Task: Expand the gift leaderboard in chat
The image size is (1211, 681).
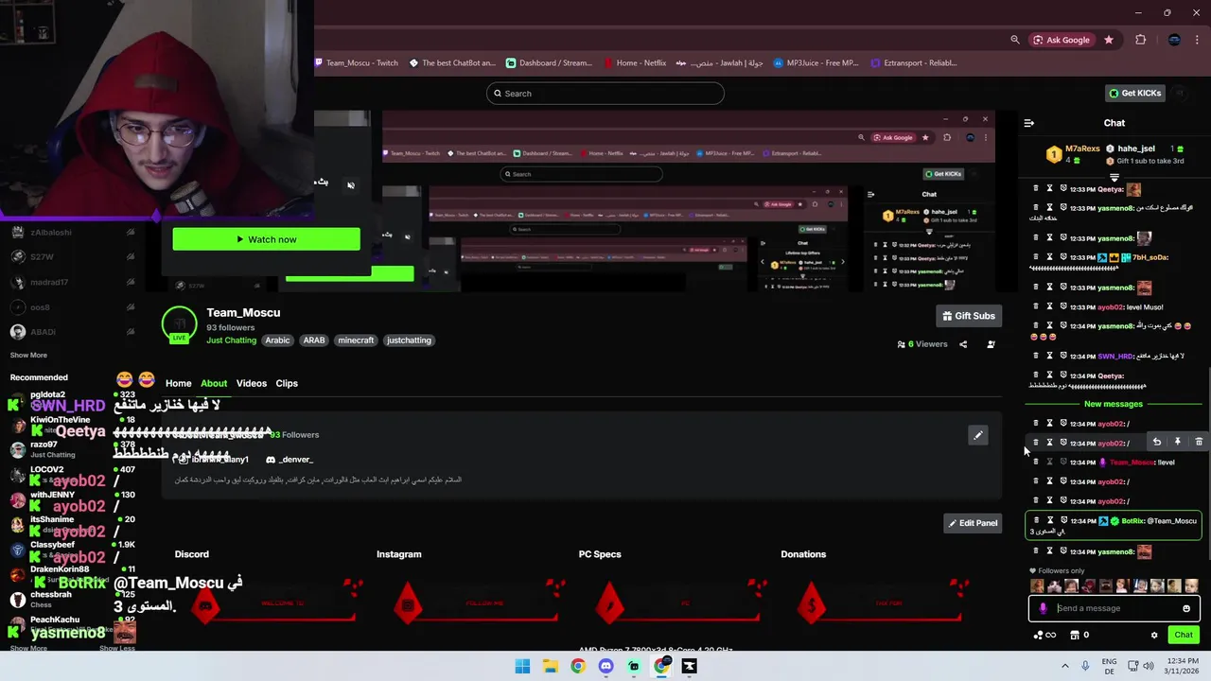Action: (1114, 177)
